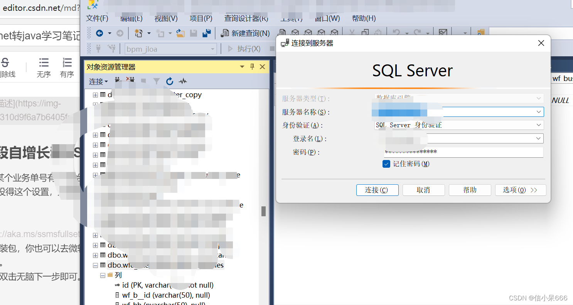This screenshot has height=305, width=573.
Task: Click the open file folder icon
Action: [180, 34]
